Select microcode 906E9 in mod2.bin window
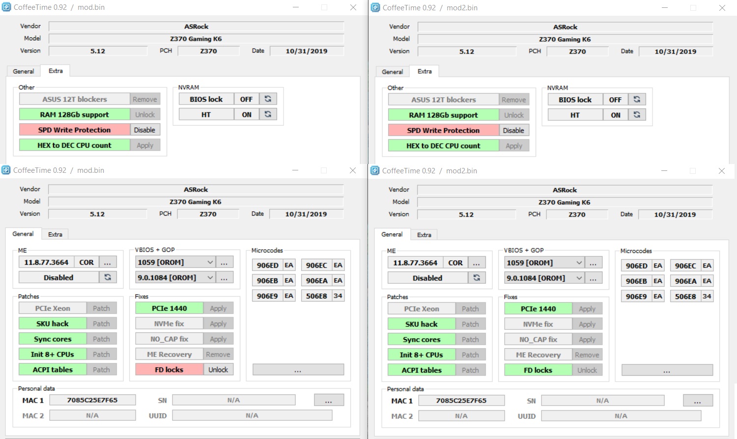 (636, 296)
